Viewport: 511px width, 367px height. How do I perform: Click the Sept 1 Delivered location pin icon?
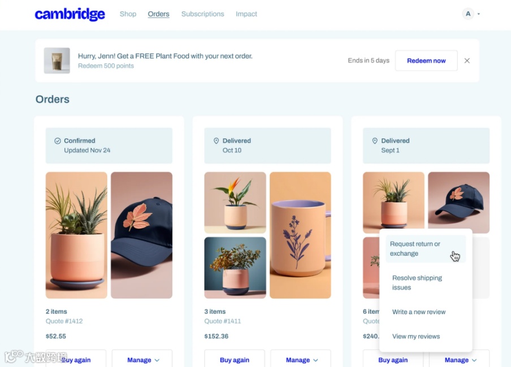pos(375,141)
